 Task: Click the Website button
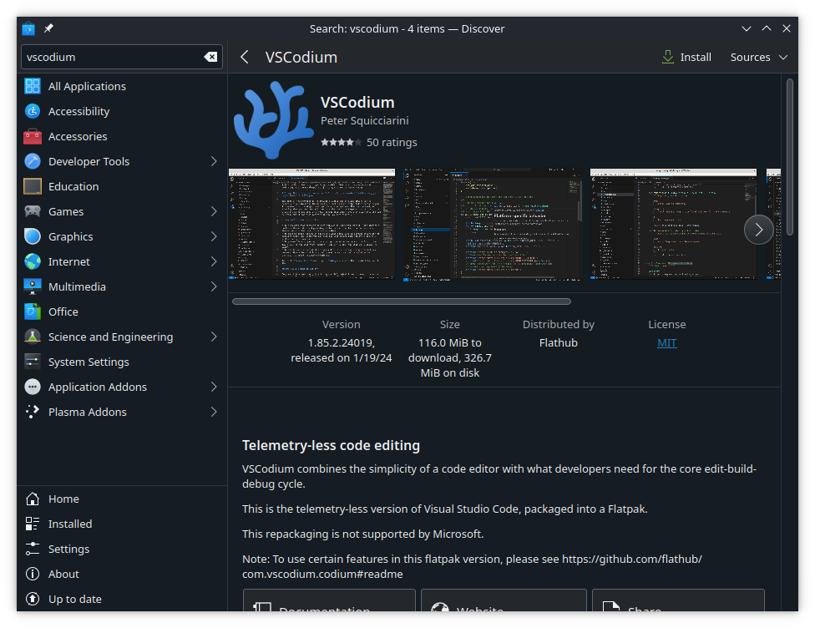pos(504,600)
